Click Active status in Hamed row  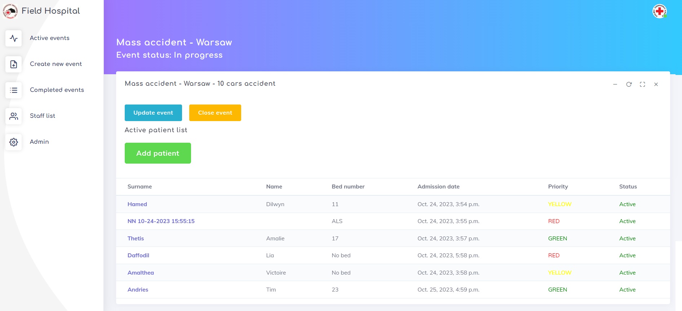pyautogui.click(x=627, y=204)
